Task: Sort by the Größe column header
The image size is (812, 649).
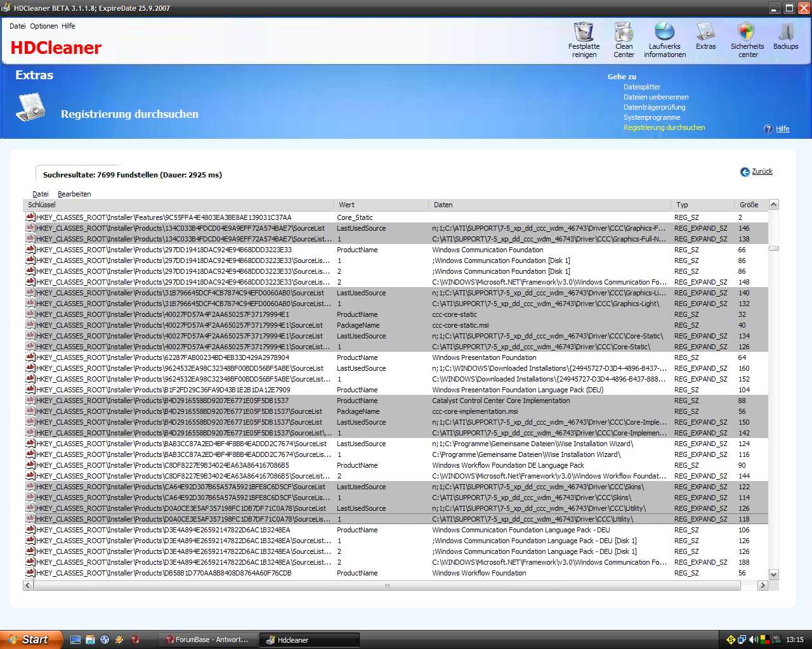Action: coord(750,205)
